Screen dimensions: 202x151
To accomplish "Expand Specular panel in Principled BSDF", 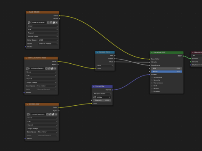I will [x=152, y=80].
